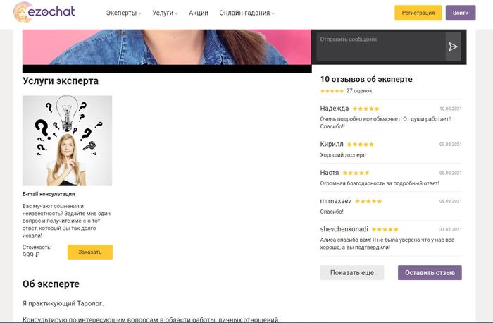Click Кирилл's star rating
Screen dimensions: 493x323
coord(360,144)
